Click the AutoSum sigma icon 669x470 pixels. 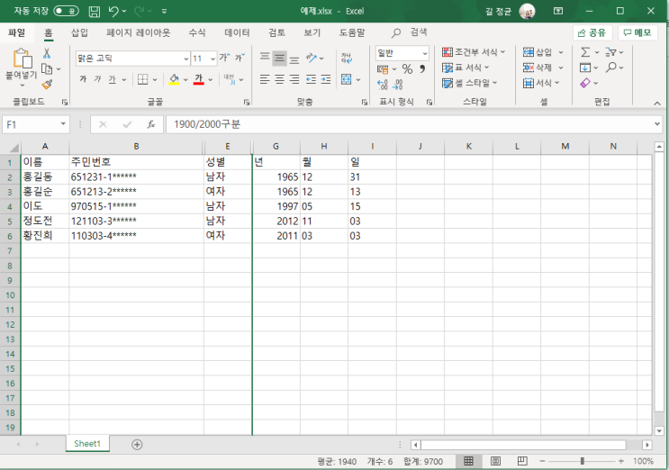coord(585,52)
